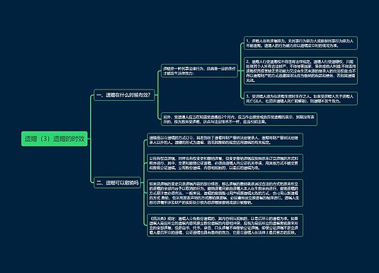379x273 pixels.
Task: Select leaf node 2 about 遗赠权 legal limits
Action: click(301, 71)
